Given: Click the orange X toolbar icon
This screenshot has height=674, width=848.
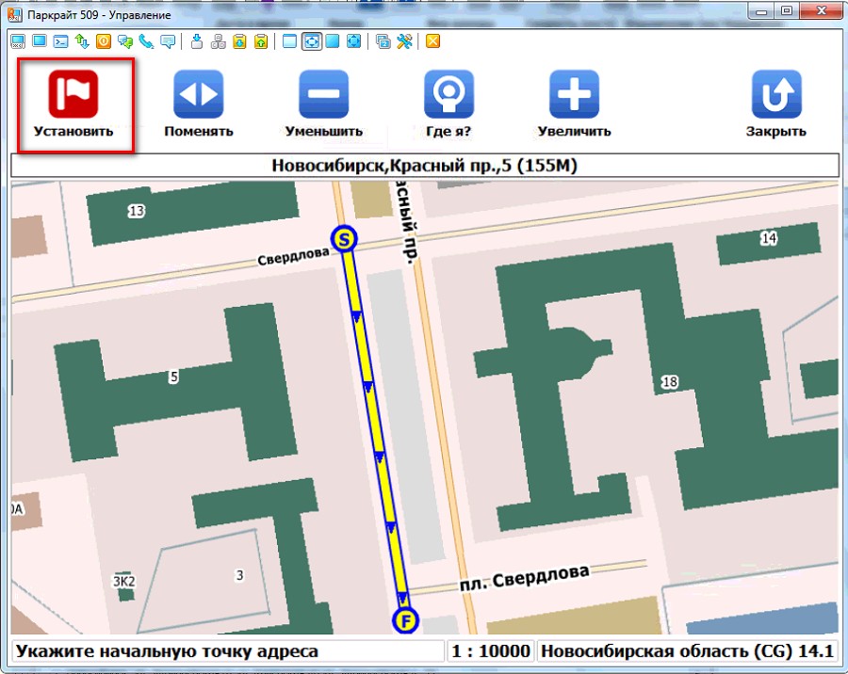Looking at the screenshot, I should click(x=432, y=41).
